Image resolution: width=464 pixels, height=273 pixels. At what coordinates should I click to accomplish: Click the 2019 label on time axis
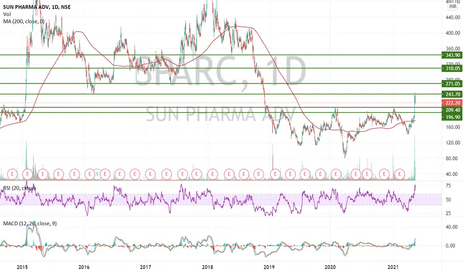(x=269, y=267)
